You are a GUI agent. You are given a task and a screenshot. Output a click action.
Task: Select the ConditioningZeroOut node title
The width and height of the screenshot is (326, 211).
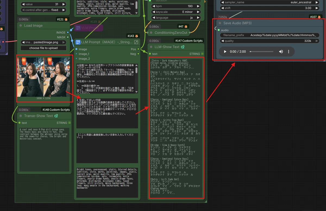pos(171,33)
